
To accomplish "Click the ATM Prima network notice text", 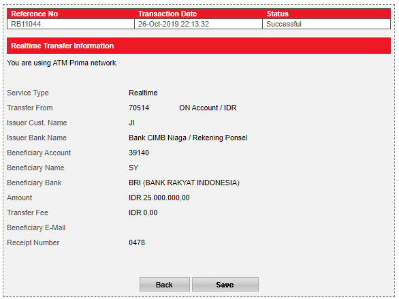I will tap(62, 63).
